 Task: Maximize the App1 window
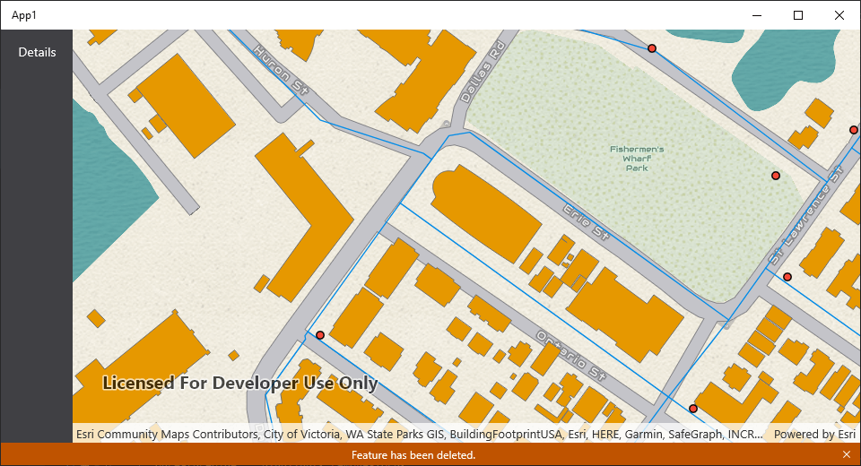point(798,15)
